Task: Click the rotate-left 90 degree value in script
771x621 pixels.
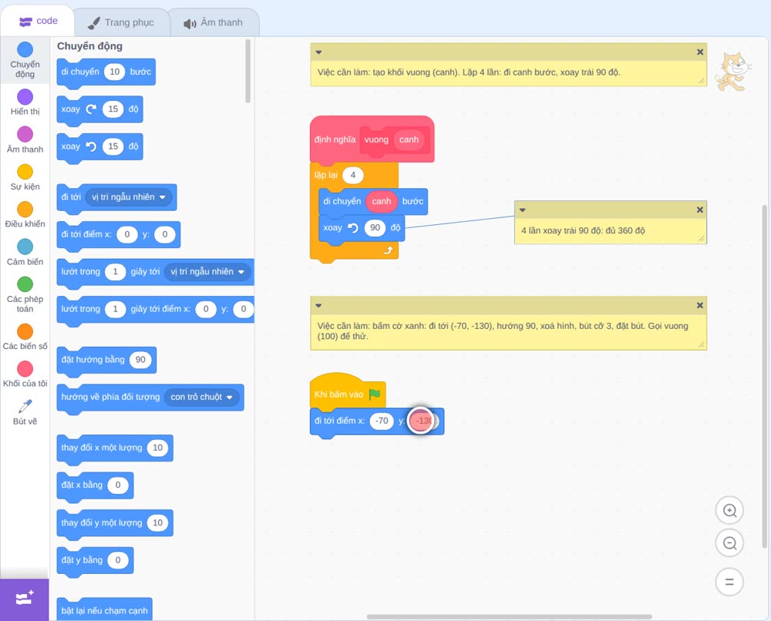Action: click(x=375, y=227)
